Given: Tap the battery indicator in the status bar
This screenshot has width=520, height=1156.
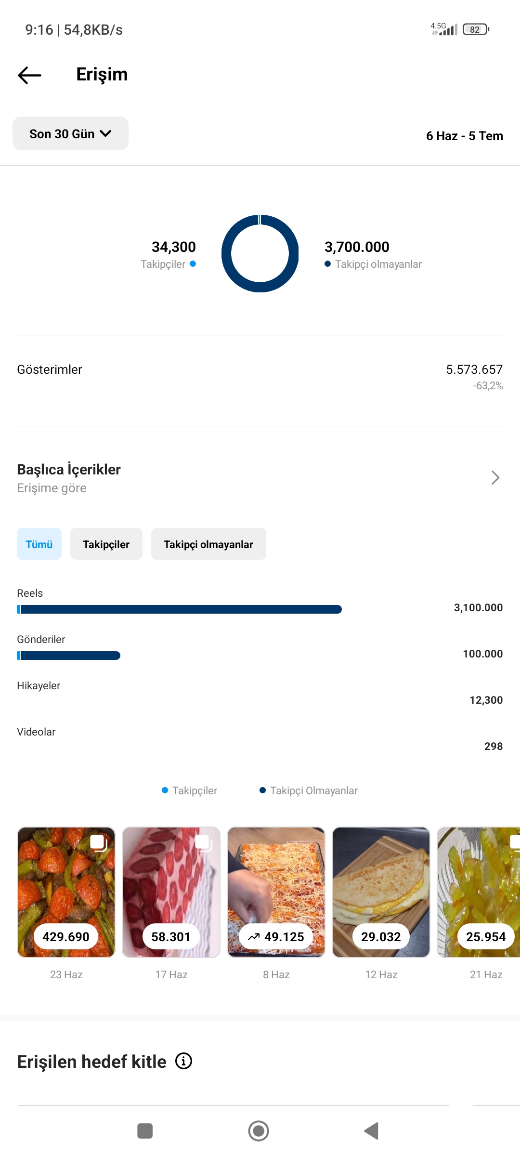Looking at the screenshot, I should [x=476, y=29].
